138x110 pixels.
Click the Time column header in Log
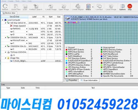[x=38, y=88]
